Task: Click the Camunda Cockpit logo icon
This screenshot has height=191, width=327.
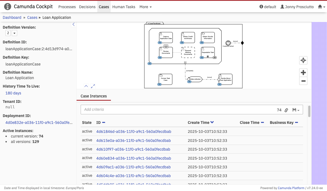Action: point(8,7)
